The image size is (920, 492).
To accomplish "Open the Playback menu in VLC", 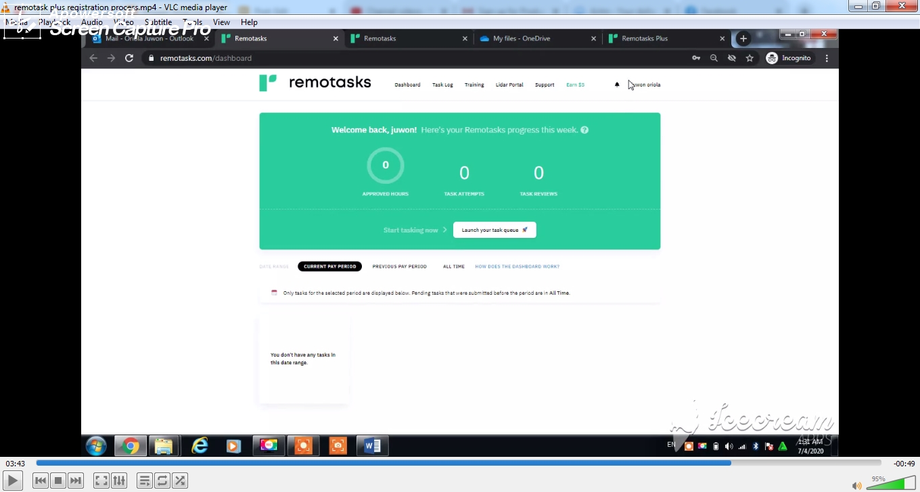I will click(x=55, y=22).
